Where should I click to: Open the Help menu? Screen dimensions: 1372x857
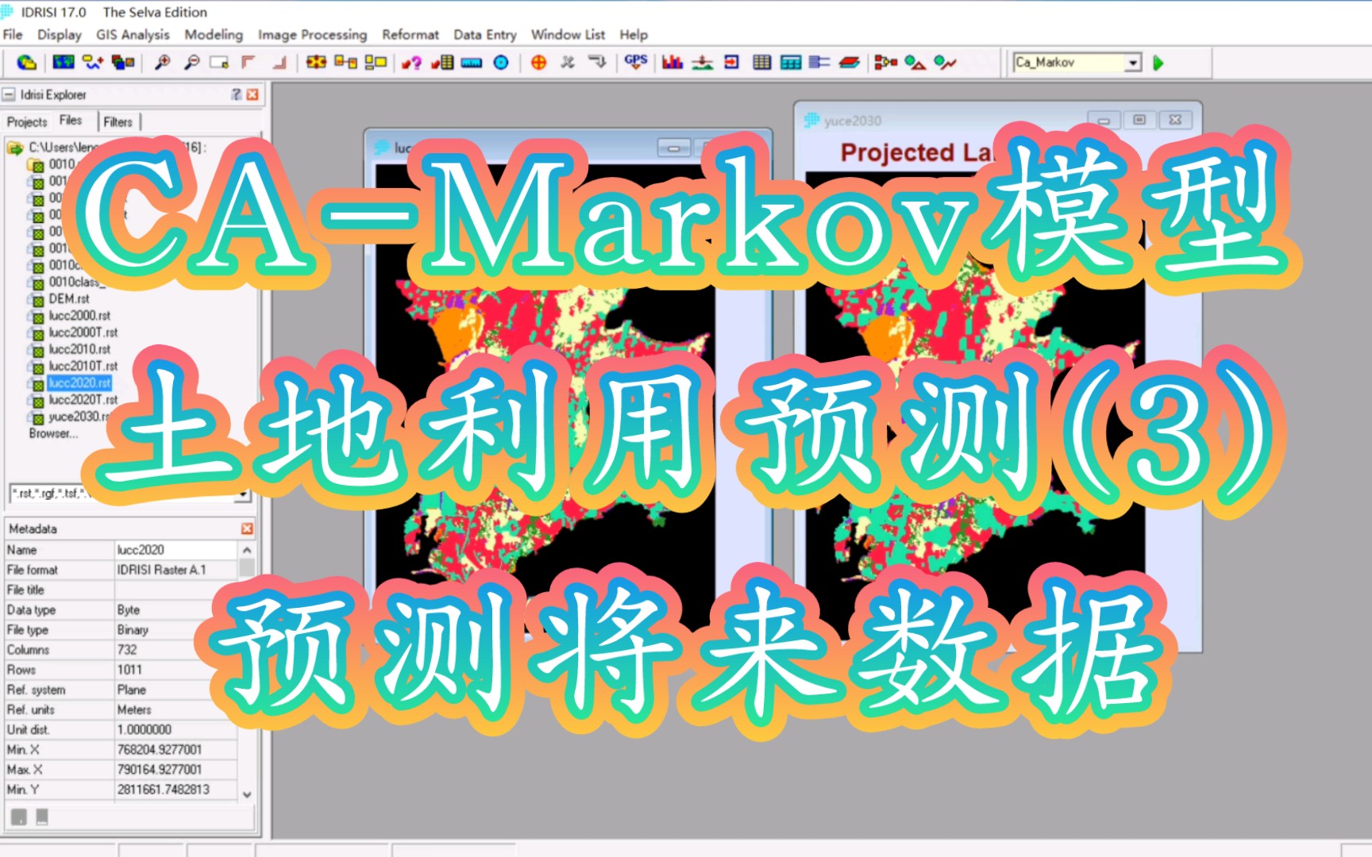[x=634, y=35]
